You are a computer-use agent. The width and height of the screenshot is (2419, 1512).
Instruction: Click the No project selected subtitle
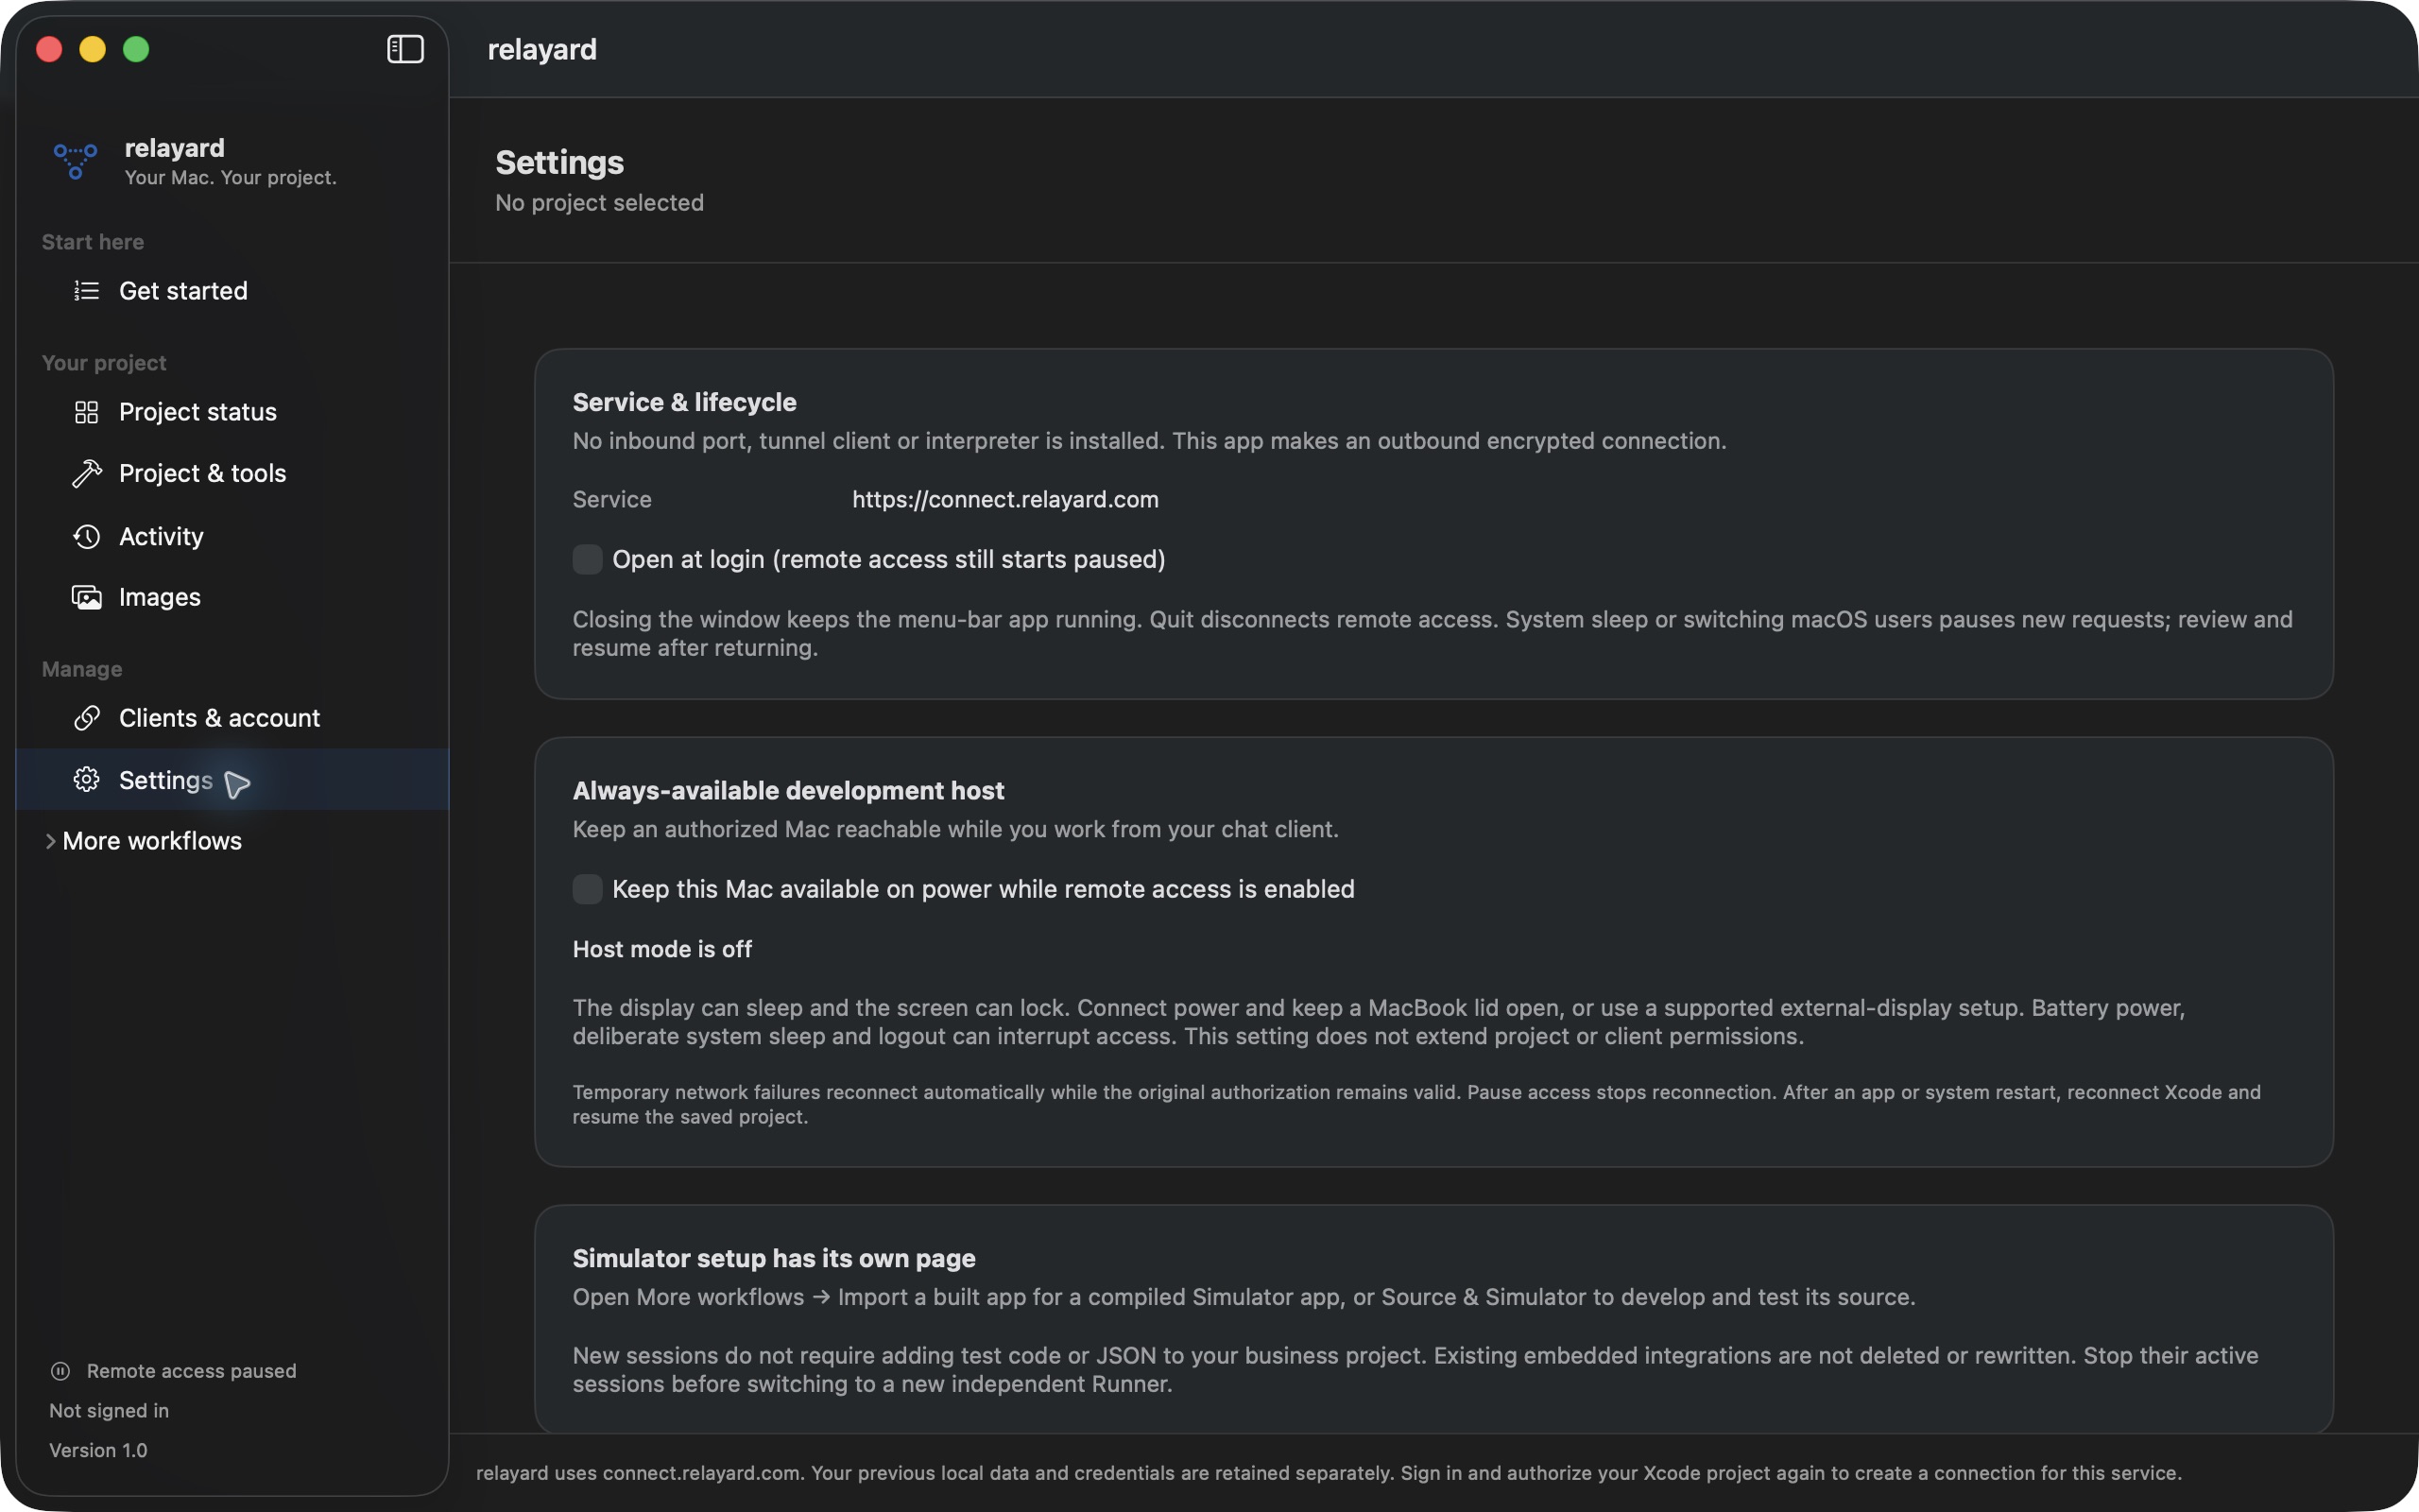click(x=600, y=203)
